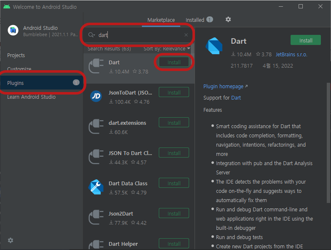Select Plugins in the sidebar
331x250 pixels.
[42, 83]
